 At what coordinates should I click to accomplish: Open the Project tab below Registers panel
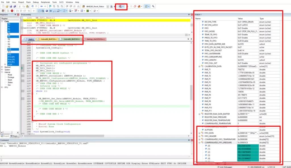pos(5,136)
